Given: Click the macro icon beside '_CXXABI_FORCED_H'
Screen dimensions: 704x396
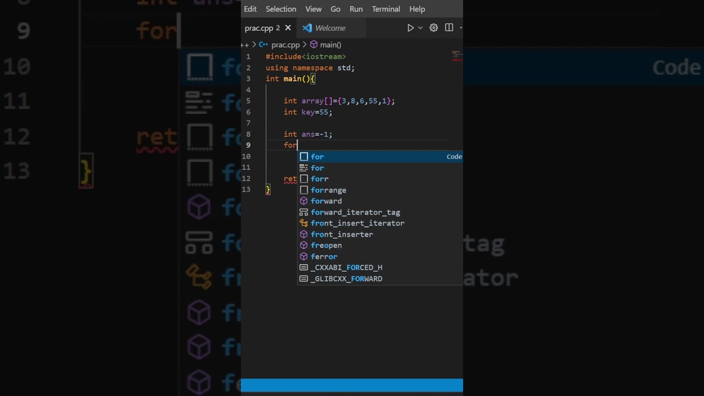Looking at the screenshot, I should click(304, 267).
